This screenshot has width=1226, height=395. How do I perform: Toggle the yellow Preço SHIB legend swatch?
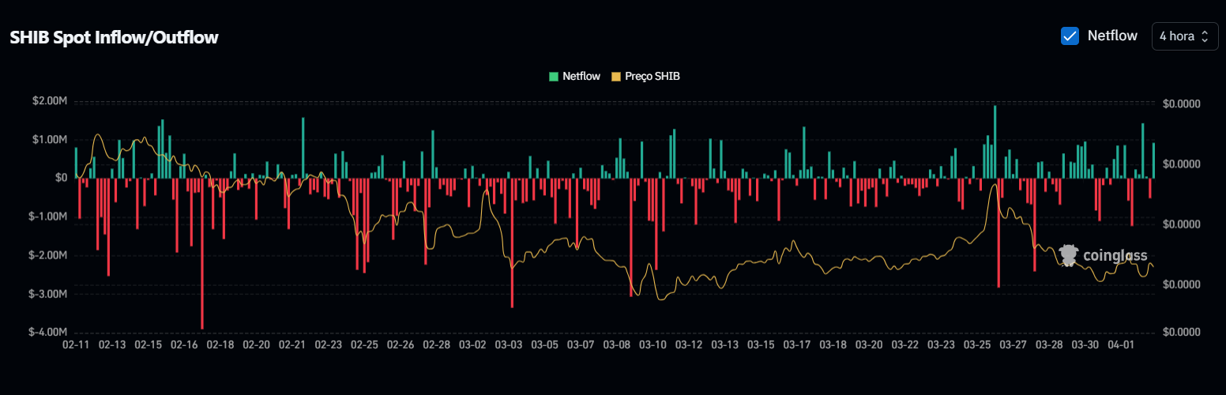click(616, 77)
